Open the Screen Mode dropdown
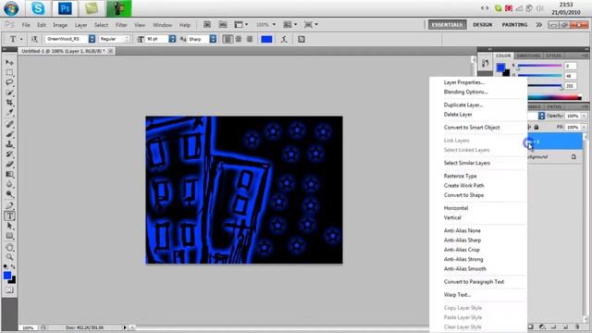 click(x=311, y=25)
